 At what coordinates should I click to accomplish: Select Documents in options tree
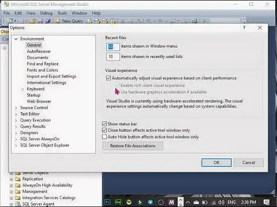point(38,58)
